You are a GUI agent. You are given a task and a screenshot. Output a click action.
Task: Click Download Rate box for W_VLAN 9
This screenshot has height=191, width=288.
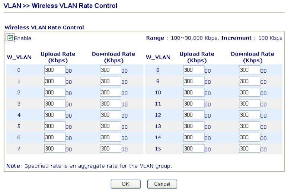(249, 81)
